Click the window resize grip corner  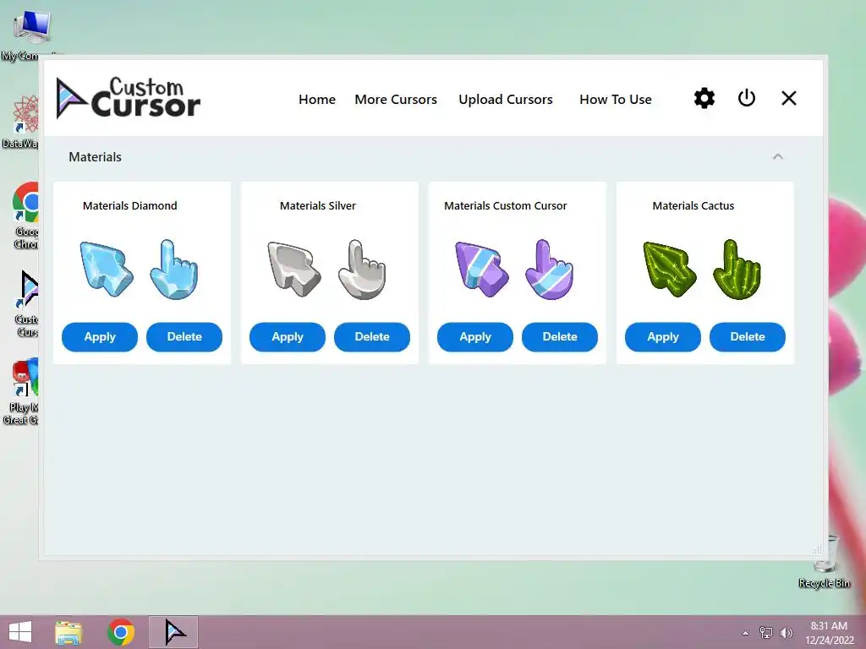coord(817,549)
